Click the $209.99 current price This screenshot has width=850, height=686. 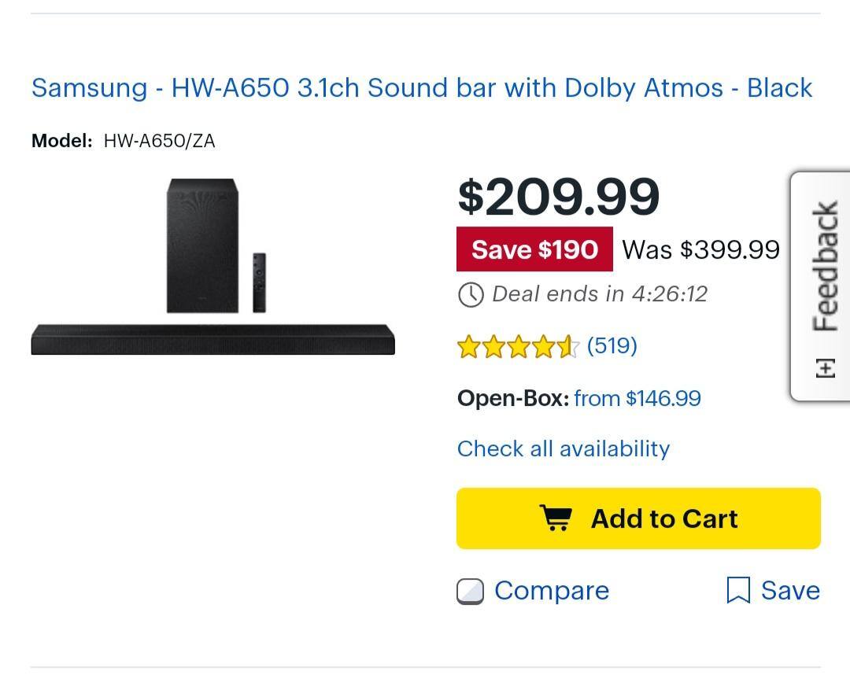pos(558,197)
